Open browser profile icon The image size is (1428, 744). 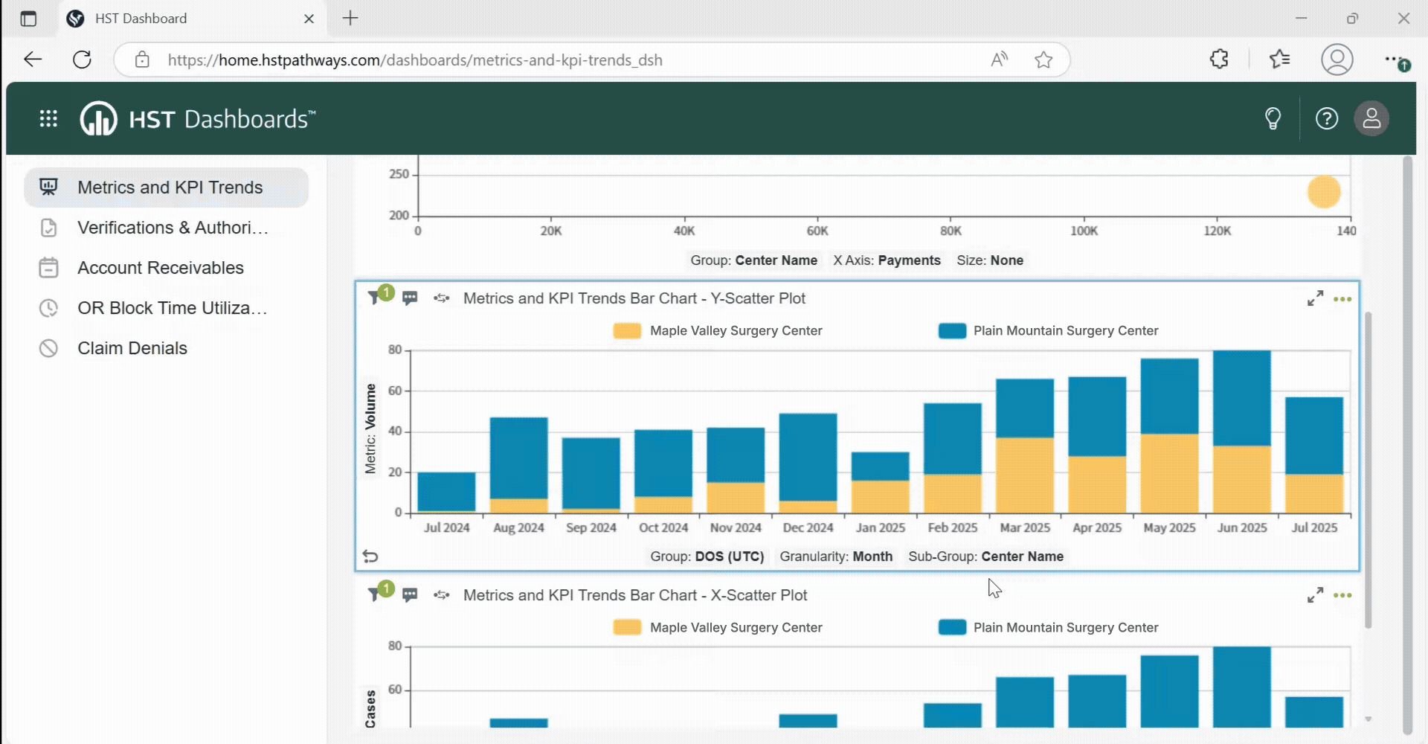coord(1337,60)
